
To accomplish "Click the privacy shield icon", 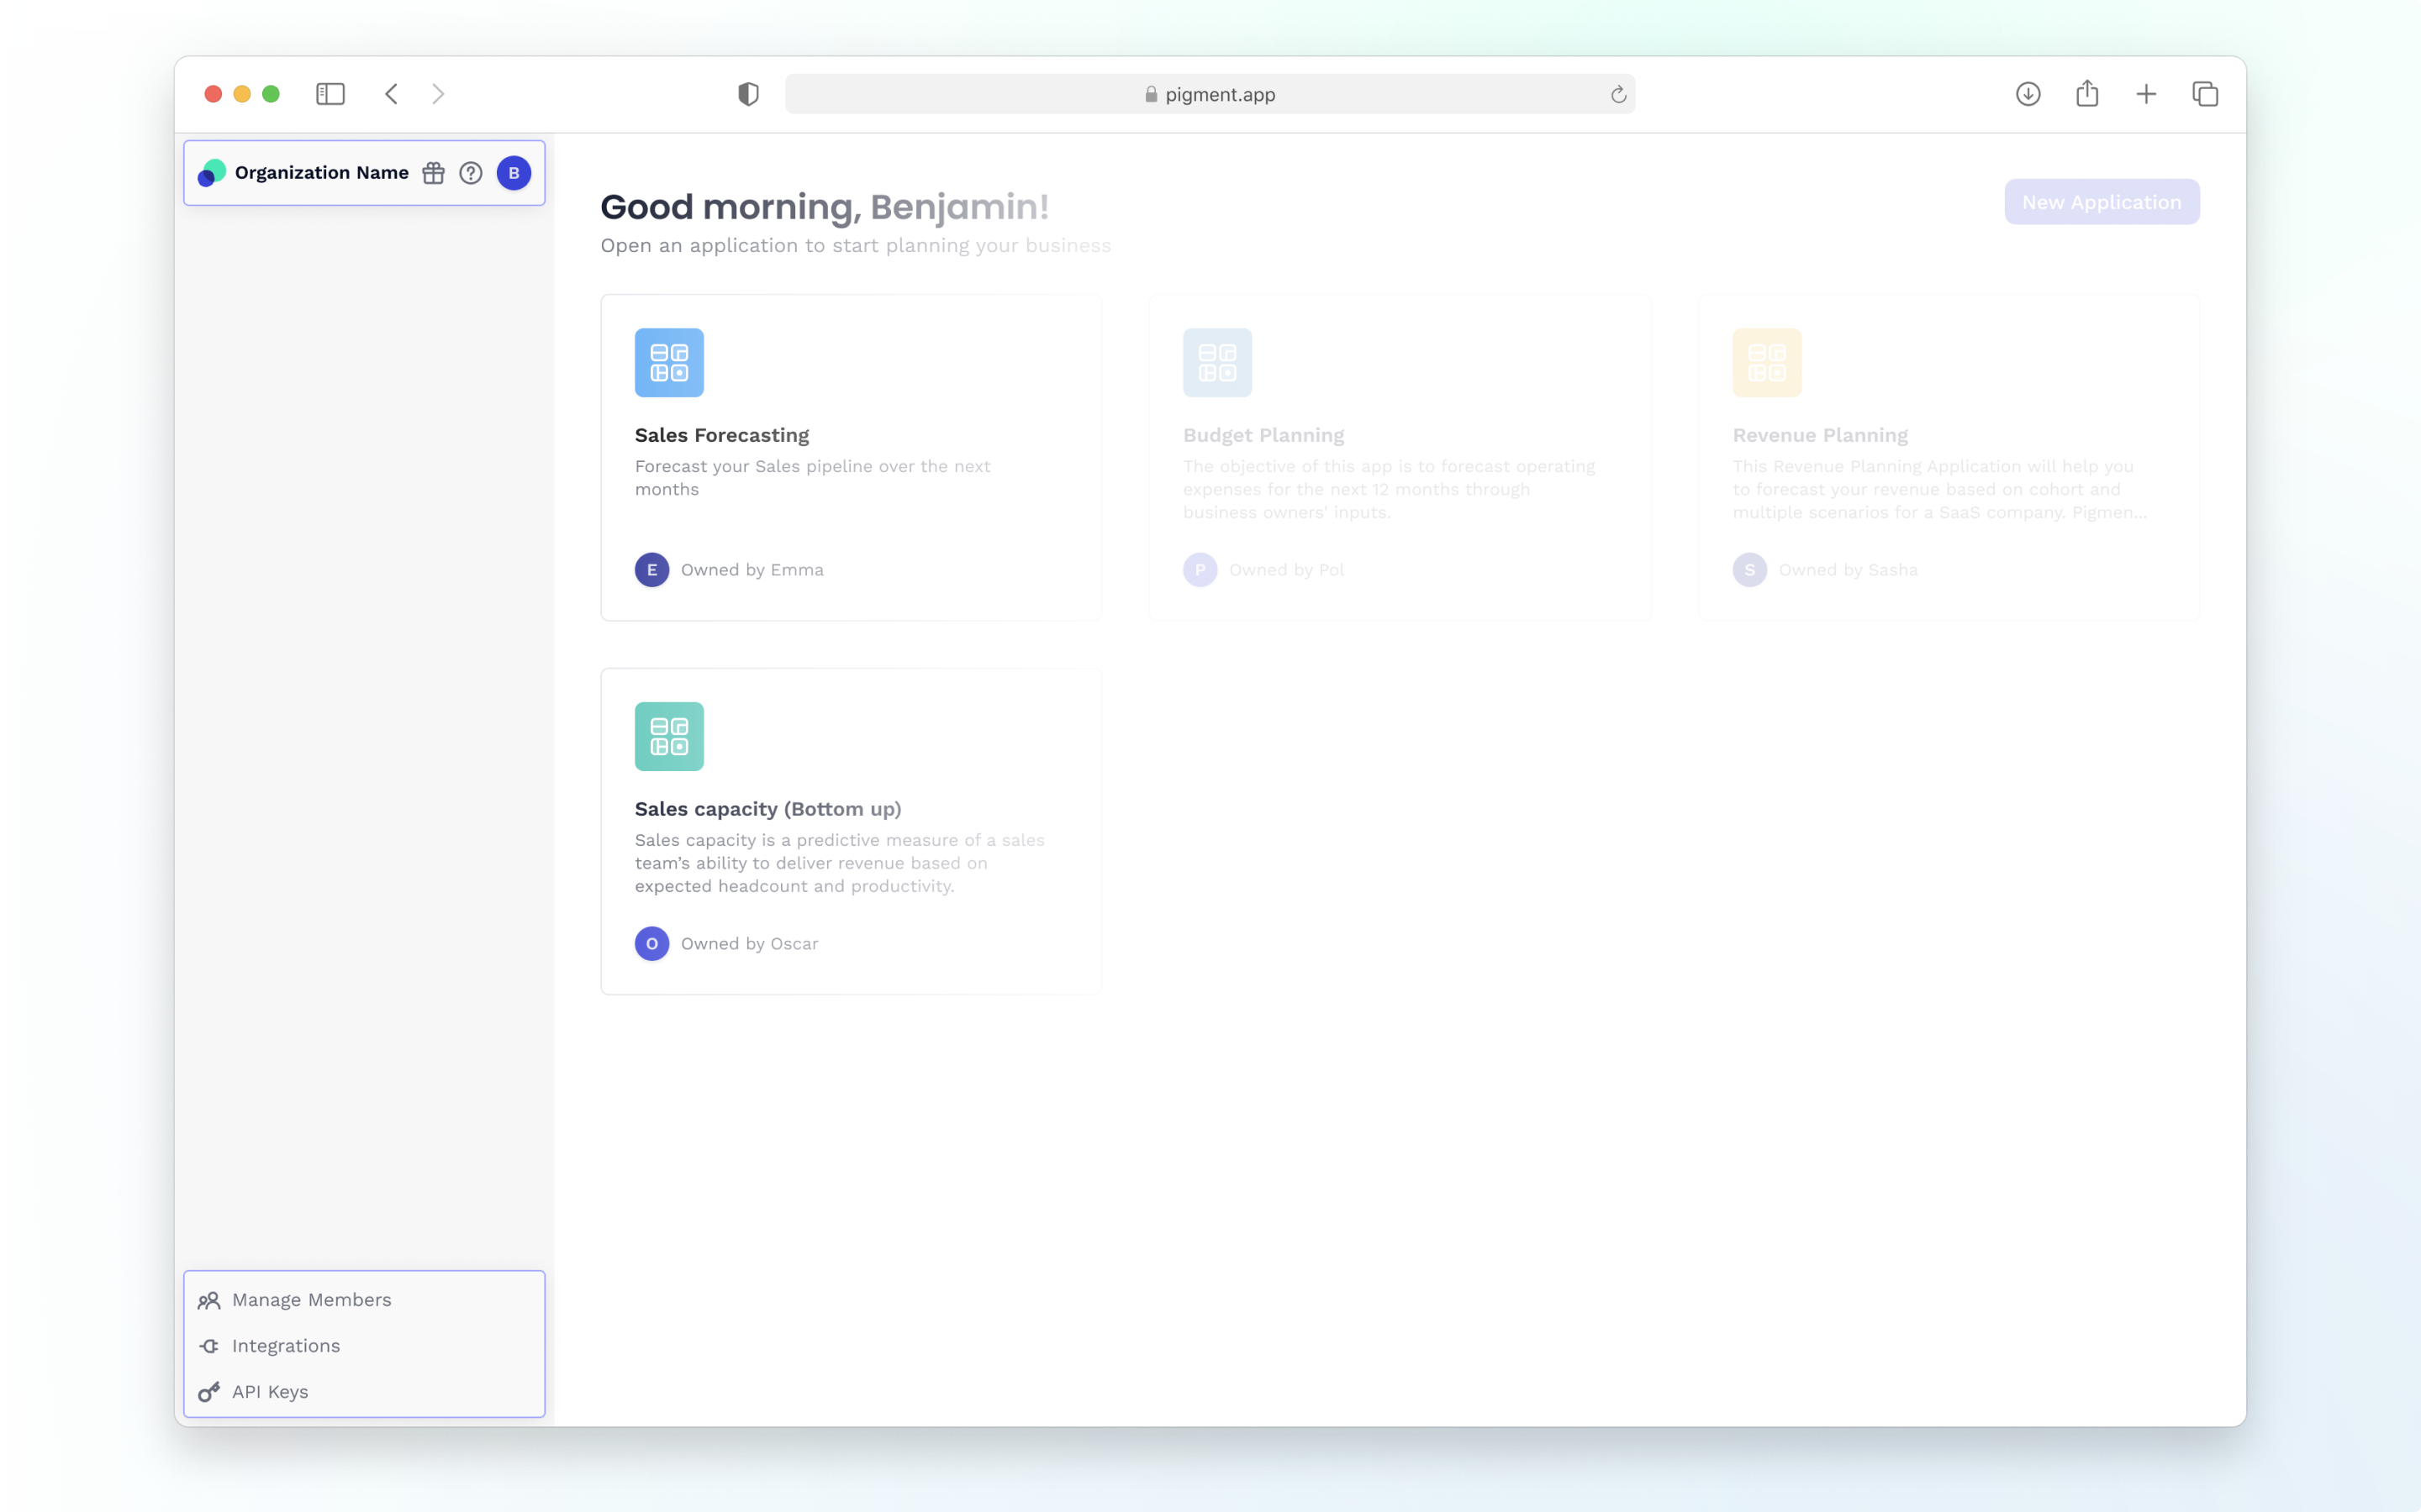I will coord(748,94).
